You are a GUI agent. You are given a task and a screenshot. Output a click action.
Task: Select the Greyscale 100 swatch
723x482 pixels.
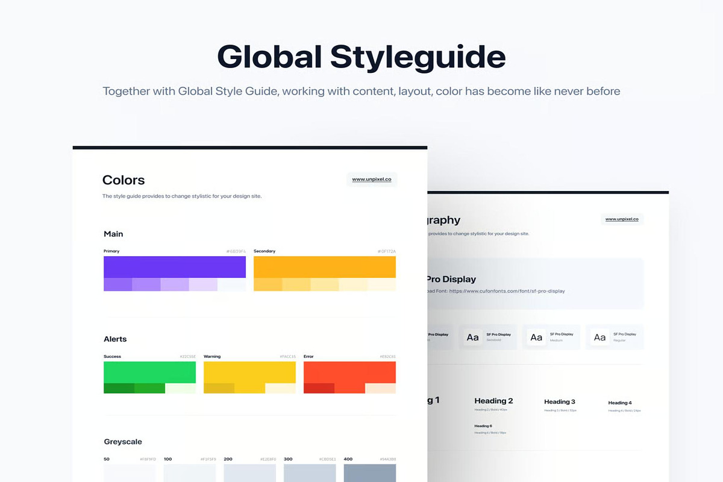coord(190,473)
